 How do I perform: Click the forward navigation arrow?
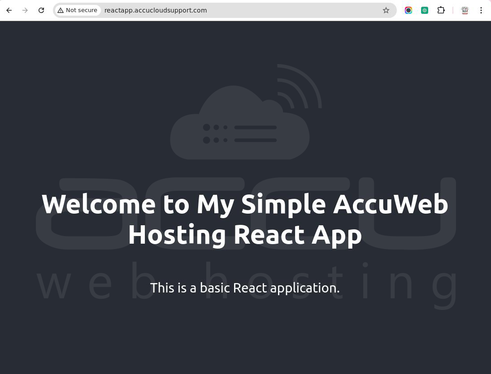click(25, 10)
